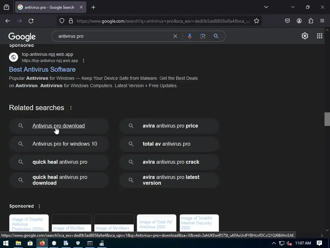This screenshot has height=248, width=330.
Task: Open the Google apps grid
Action: pos(319,36)
